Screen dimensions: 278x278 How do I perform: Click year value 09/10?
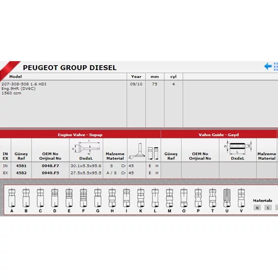(x=136, y=84)
